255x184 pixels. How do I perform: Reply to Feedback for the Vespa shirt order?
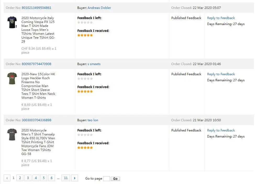coord(221,18)
